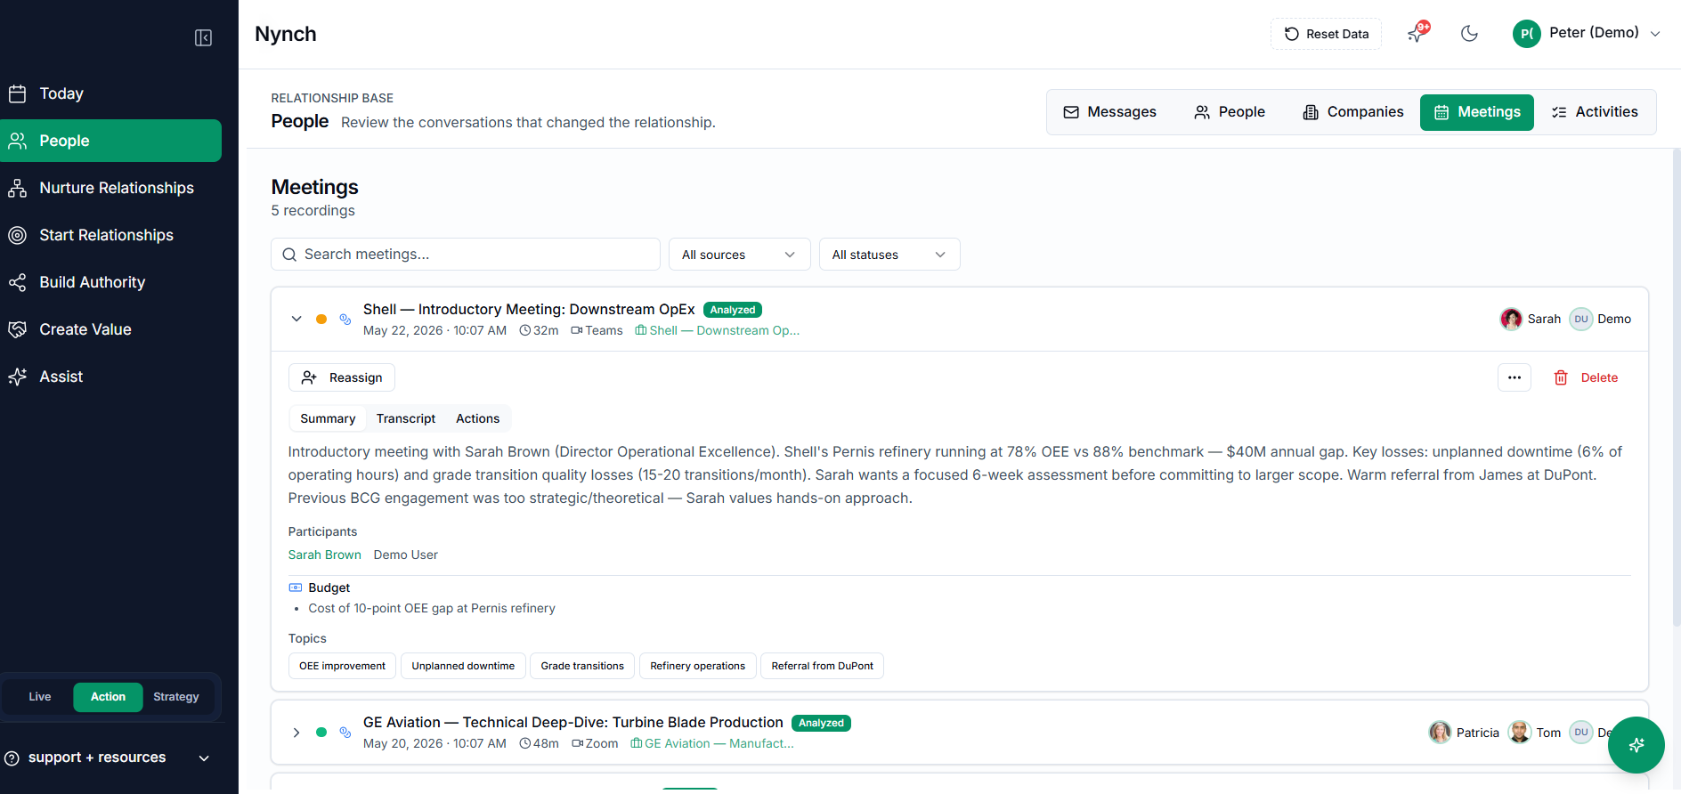This screenshot has height=794, width=1681.
Task: Open the Transcript tab
Action: (406, 418)
